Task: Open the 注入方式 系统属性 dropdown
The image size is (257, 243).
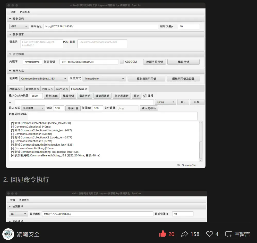Action: 33,108
